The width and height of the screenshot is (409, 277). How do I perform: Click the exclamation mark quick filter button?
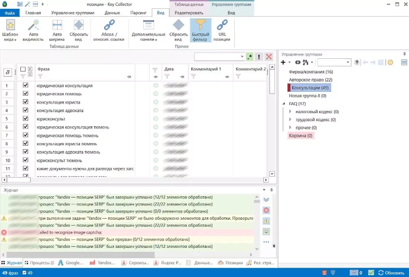(259, 57)
